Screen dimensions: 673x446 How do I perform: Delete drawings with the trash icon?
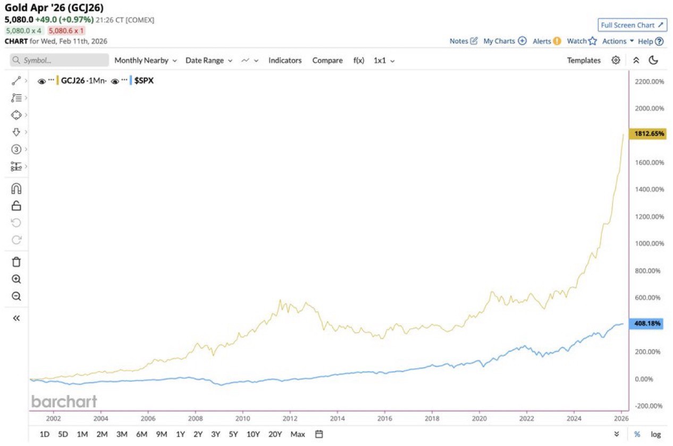point(16,262)
